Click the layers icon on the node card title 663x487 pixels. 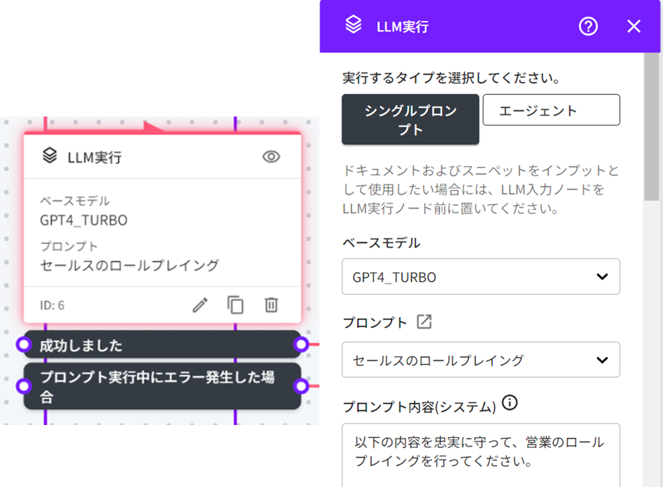(49, 156)
